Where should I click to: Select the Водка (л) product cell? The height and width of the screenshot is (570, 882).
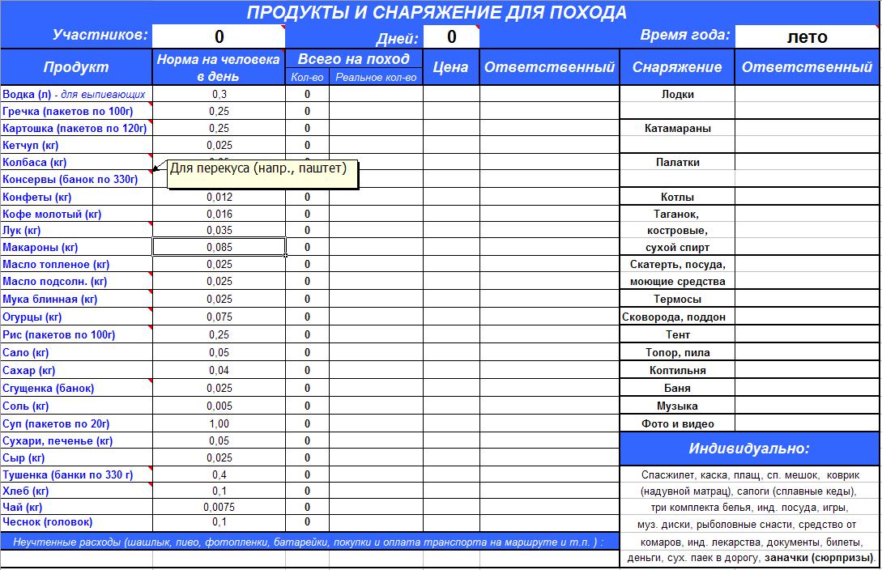(76, 95)
